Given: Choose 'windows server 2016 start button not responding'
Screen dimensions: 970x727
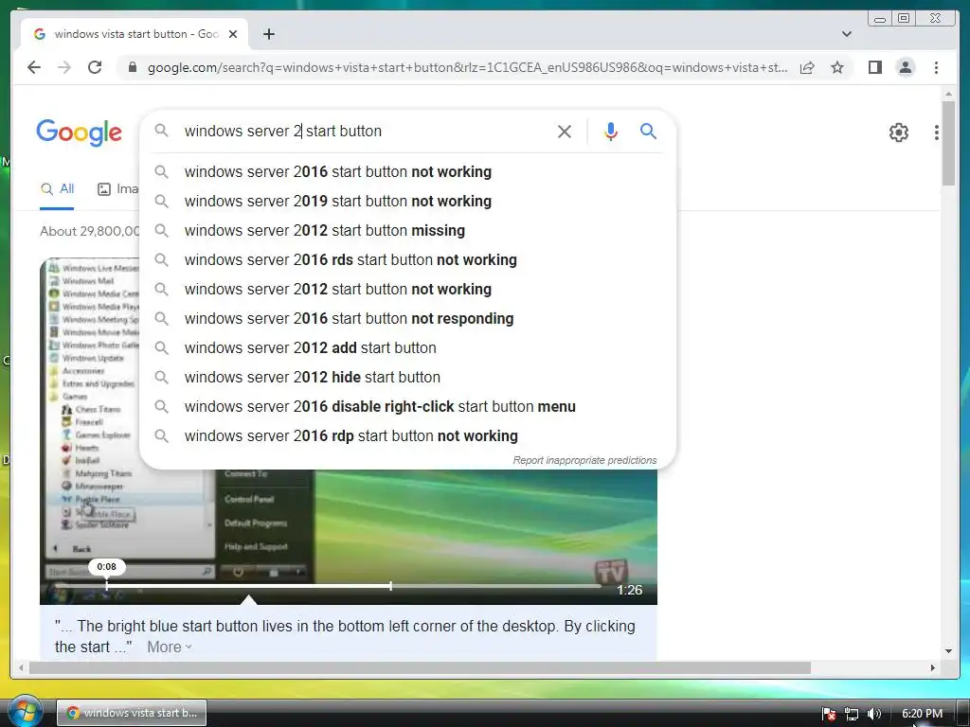Looking at the screenshot, I should coord(407,318).
